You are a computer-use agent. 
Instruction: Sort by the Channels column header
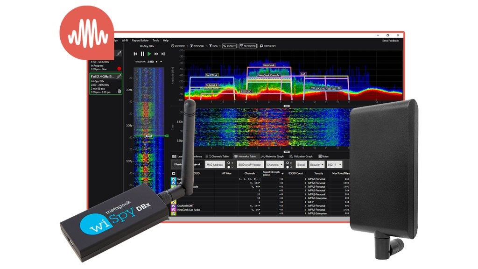tap(249, 173)
